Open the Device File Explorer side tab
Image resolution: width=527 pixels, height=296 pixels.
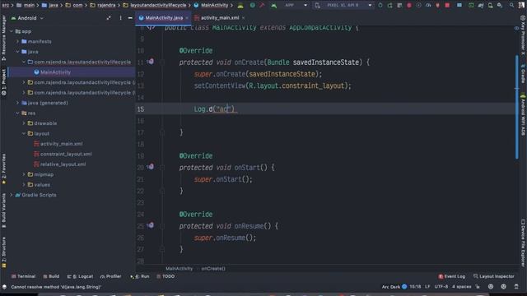coord(523,243)
